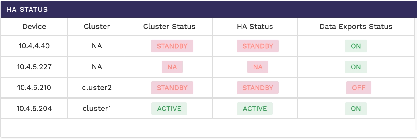This screenshot has width=417, height=140.
Task: Select device 10.4.5.227 in table
Action: (x=34, y=67)
